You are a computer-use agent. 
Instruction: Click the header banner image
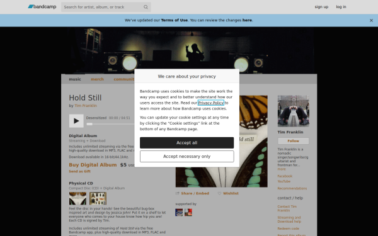click(189, 50)
